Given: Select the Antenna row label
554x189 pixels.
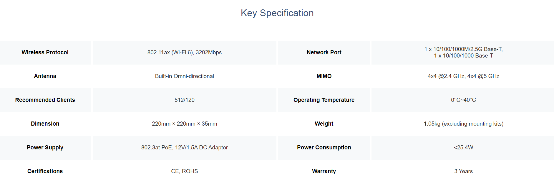Looking at the screenshot, I should tap(45, 76).
